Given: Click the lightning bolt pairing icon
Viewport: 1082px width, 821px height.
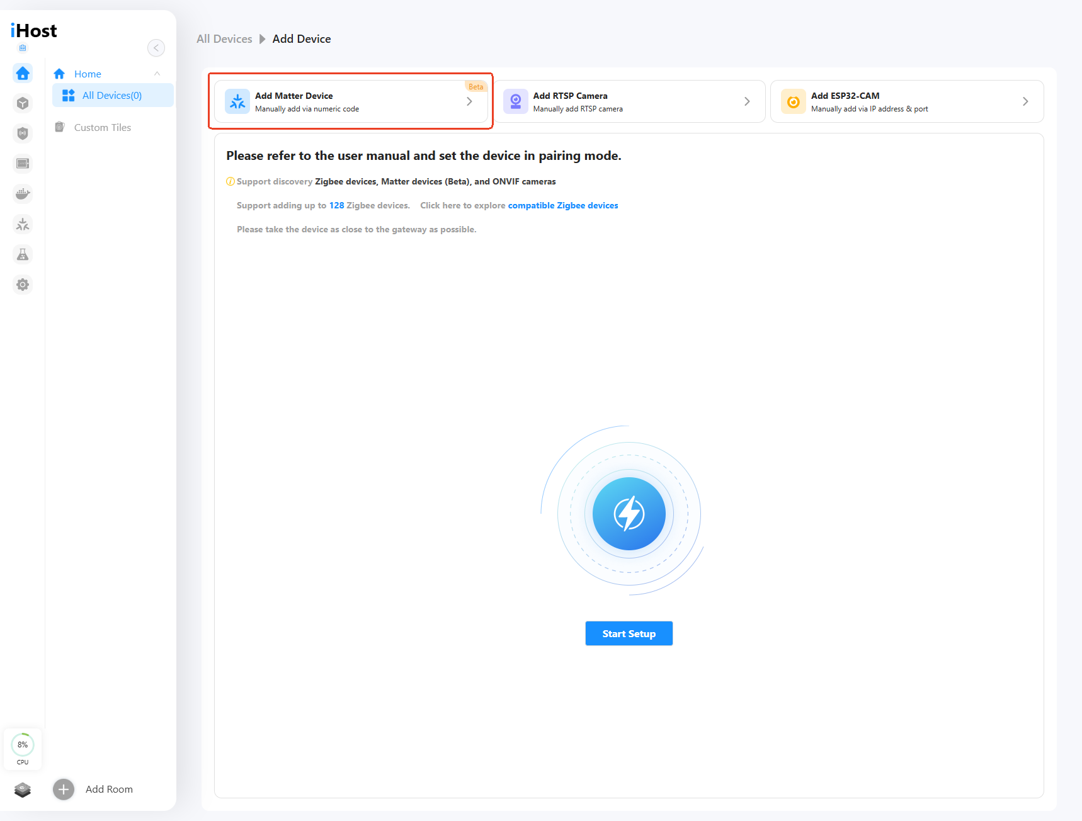Looking at the screenshot, I should [629, 514].
